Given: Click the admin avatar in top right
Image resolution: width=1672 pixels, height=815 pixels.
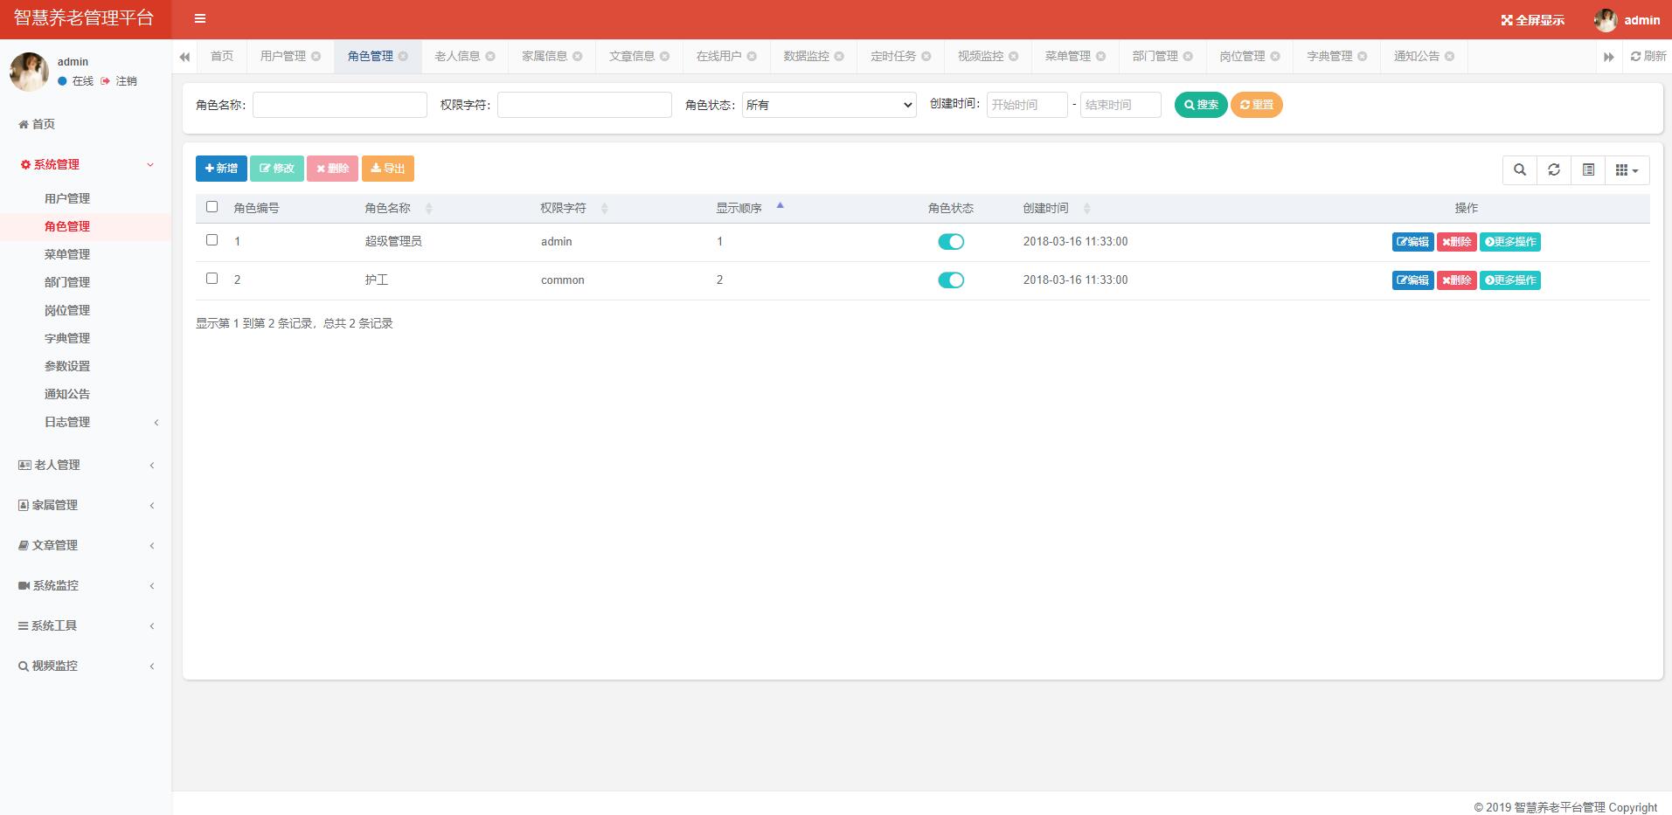Looking at the screenshot, I should [1606, 20].
